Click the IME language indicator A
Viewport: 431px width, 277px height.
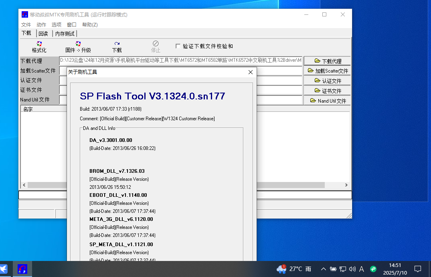point(362,269)
